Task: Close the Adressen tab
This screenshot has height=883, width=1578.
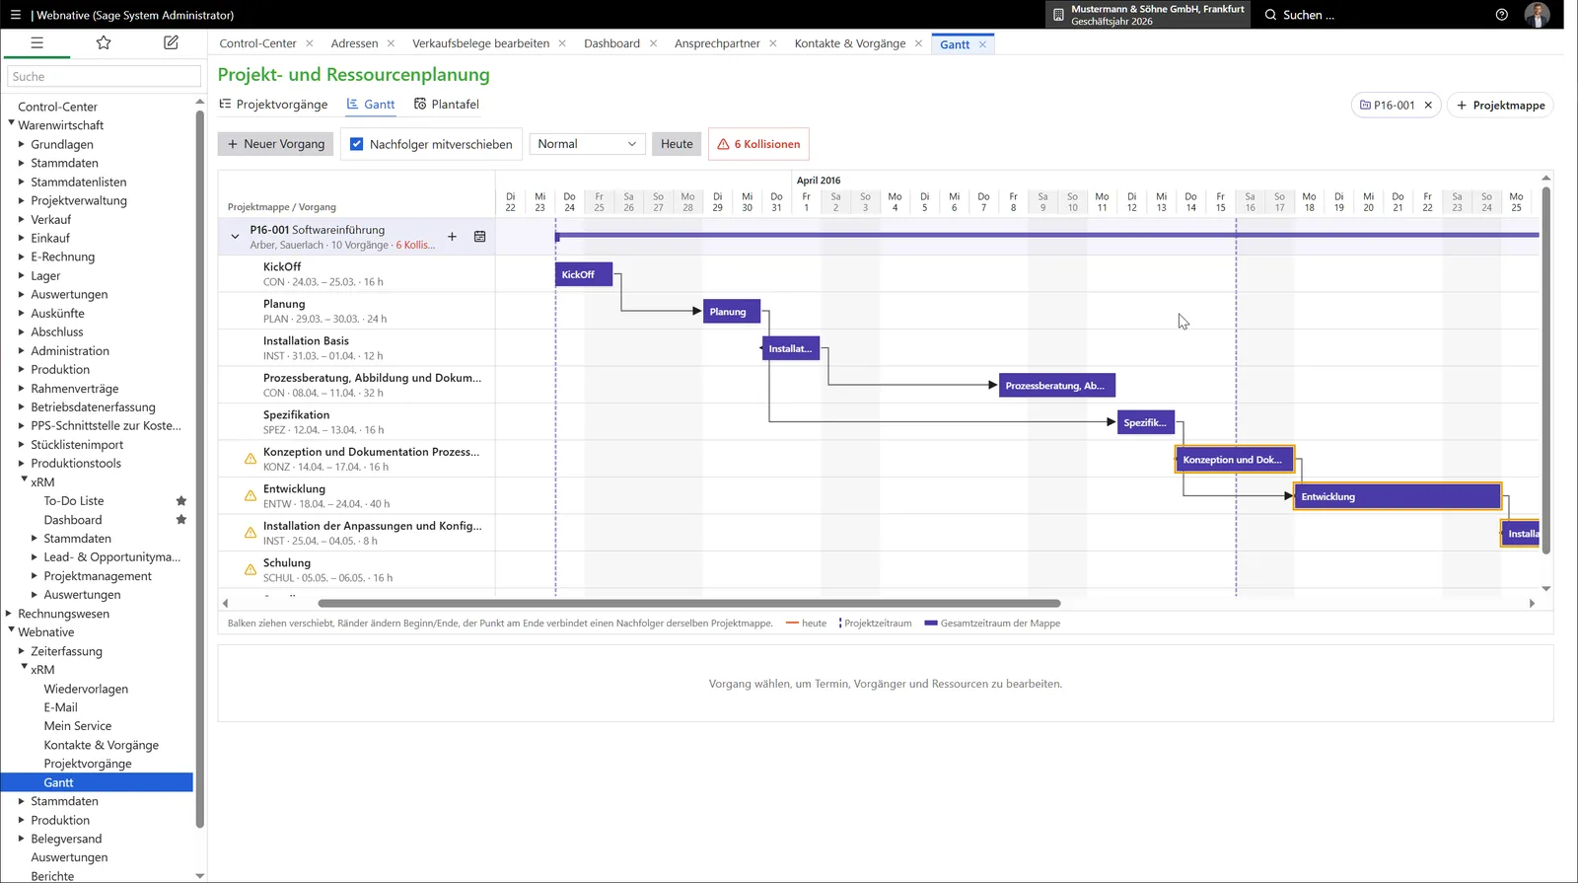Action: point(391,43)
